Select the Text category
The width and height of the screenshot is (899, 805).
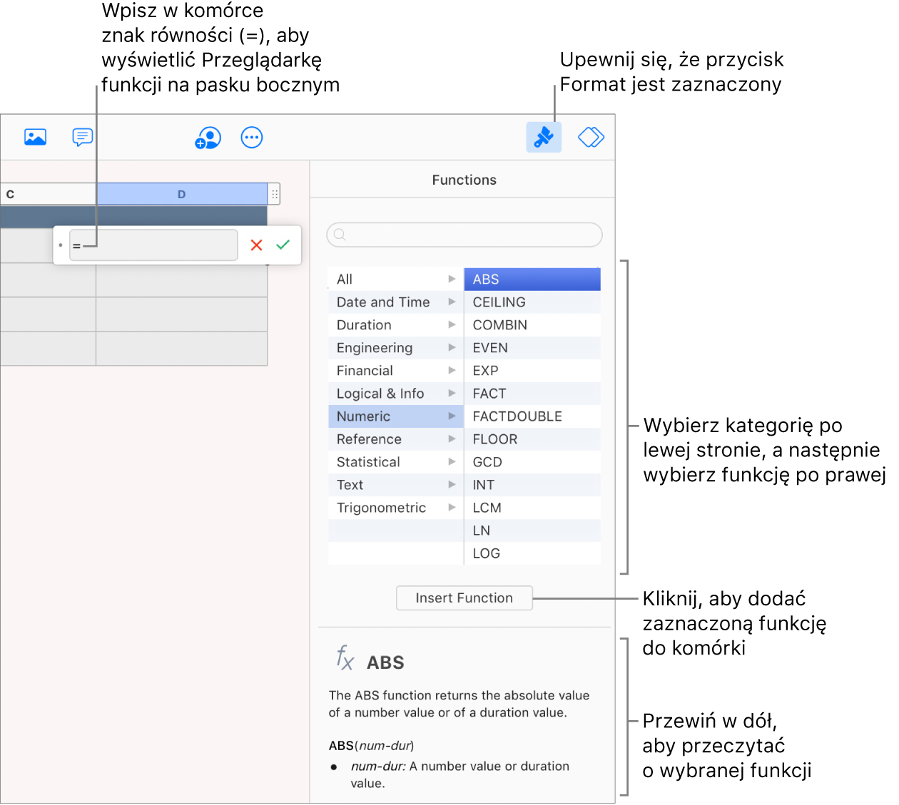(396, 485)
